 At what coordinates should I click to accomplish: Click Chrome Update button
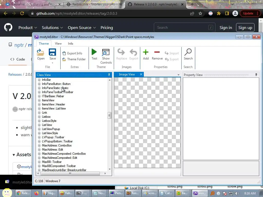coord(250,13)
